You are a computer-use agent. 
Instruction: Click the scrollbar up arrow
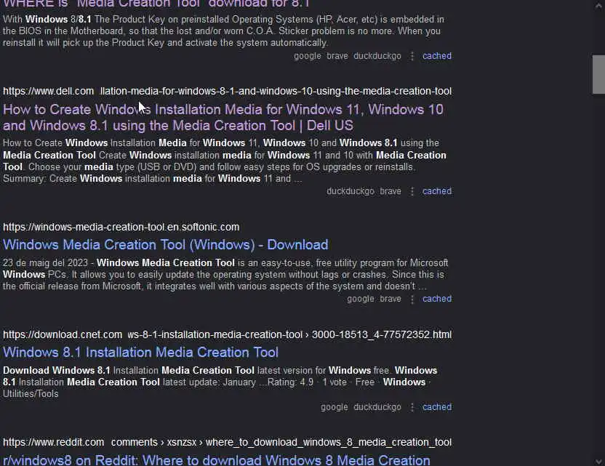tap(598, 6)
